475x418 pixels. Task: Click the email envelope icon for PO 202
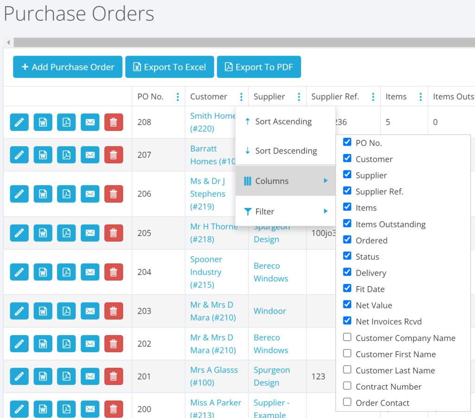(90, 344)
